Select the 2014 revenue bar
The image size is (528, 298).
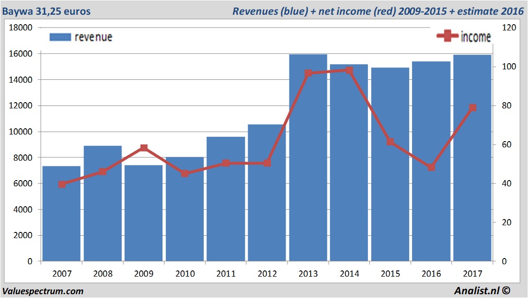click(349, 163)
